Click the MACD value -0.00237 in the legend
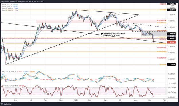This screenshot has width=179, height=106. (20, 71)
